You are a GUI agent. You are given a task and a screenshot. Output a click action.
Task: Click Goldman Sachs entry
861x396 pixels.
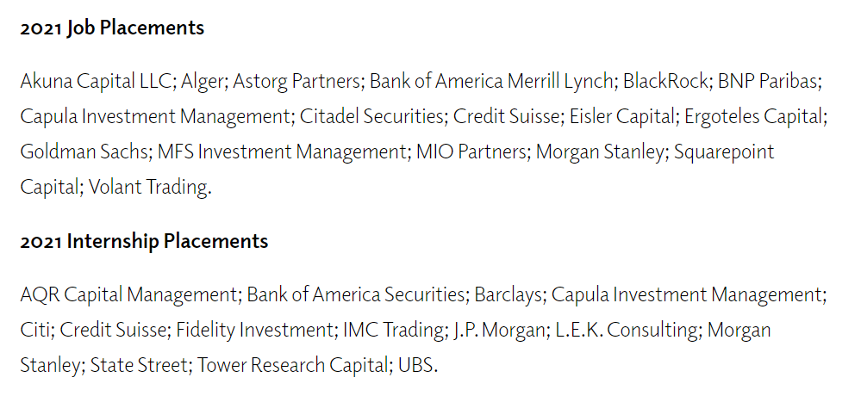[84, 152]
